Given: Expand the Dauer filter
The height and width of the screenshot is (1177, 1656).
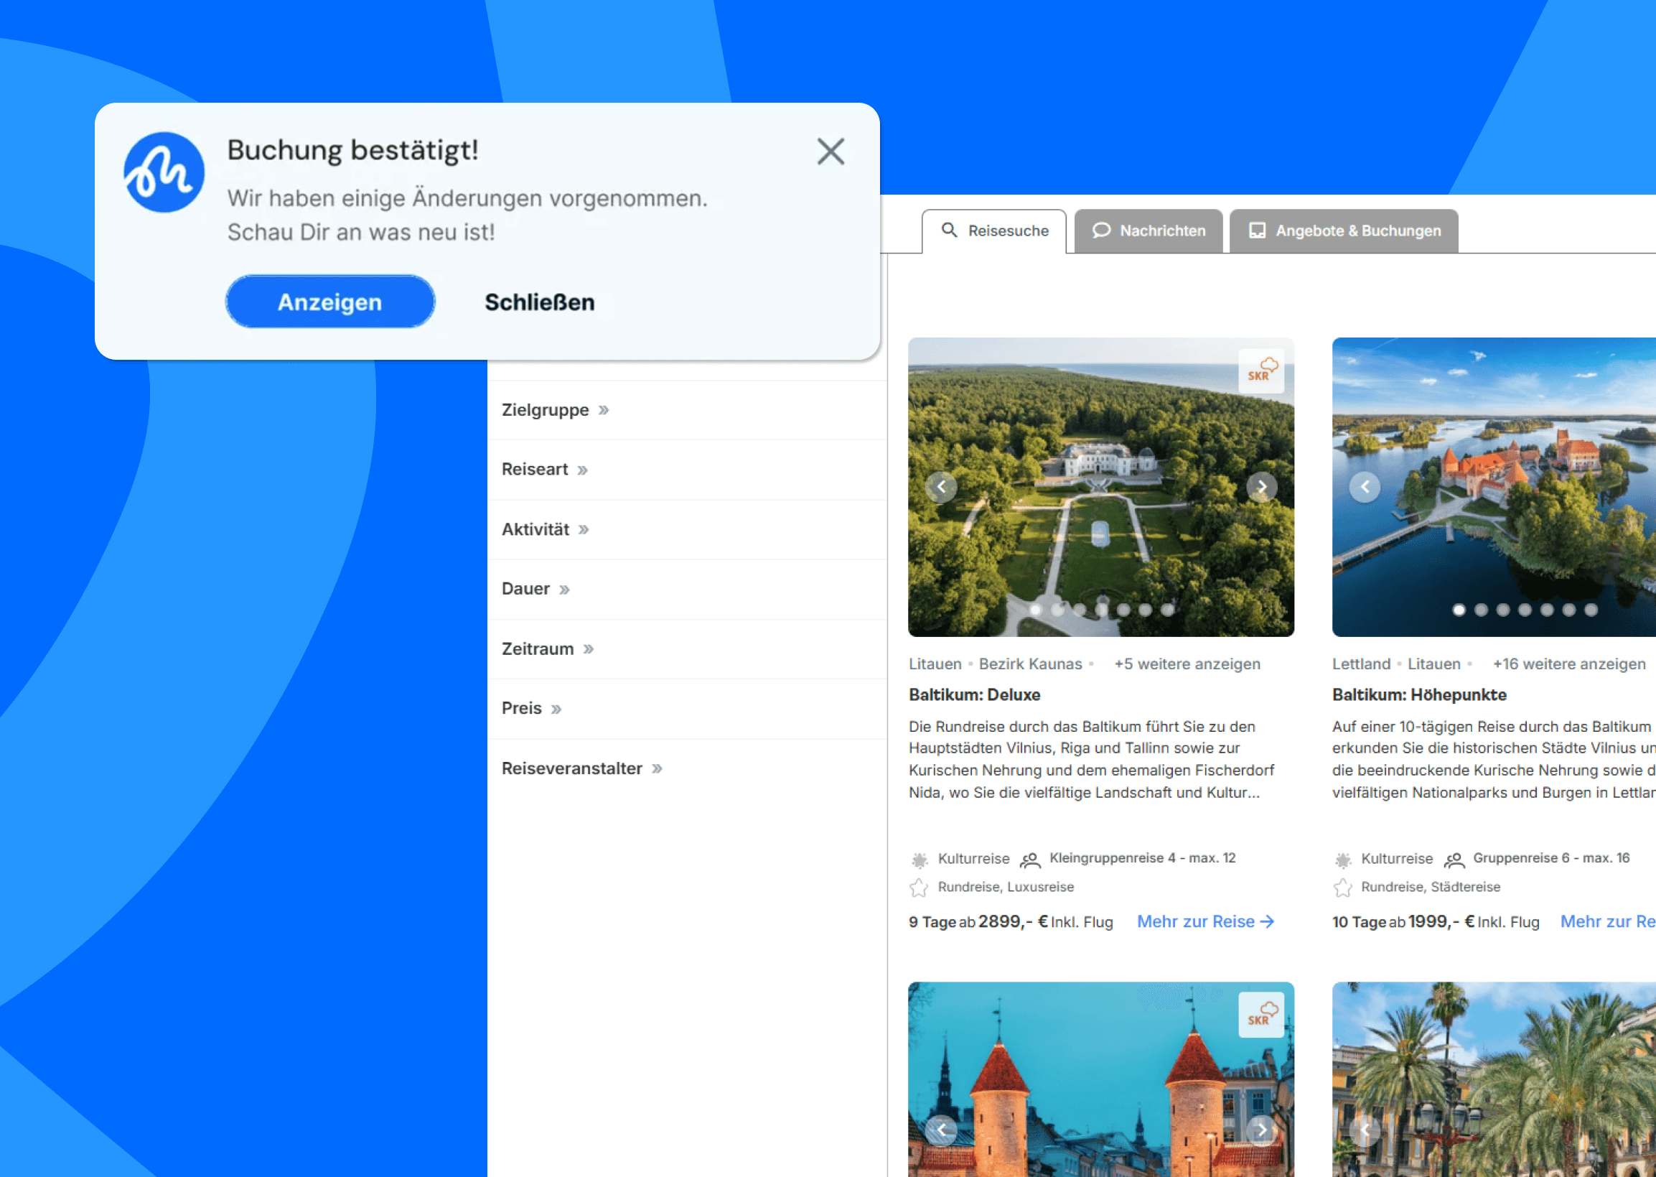Looking at the screenshot, I should click(x=687, y=590).
